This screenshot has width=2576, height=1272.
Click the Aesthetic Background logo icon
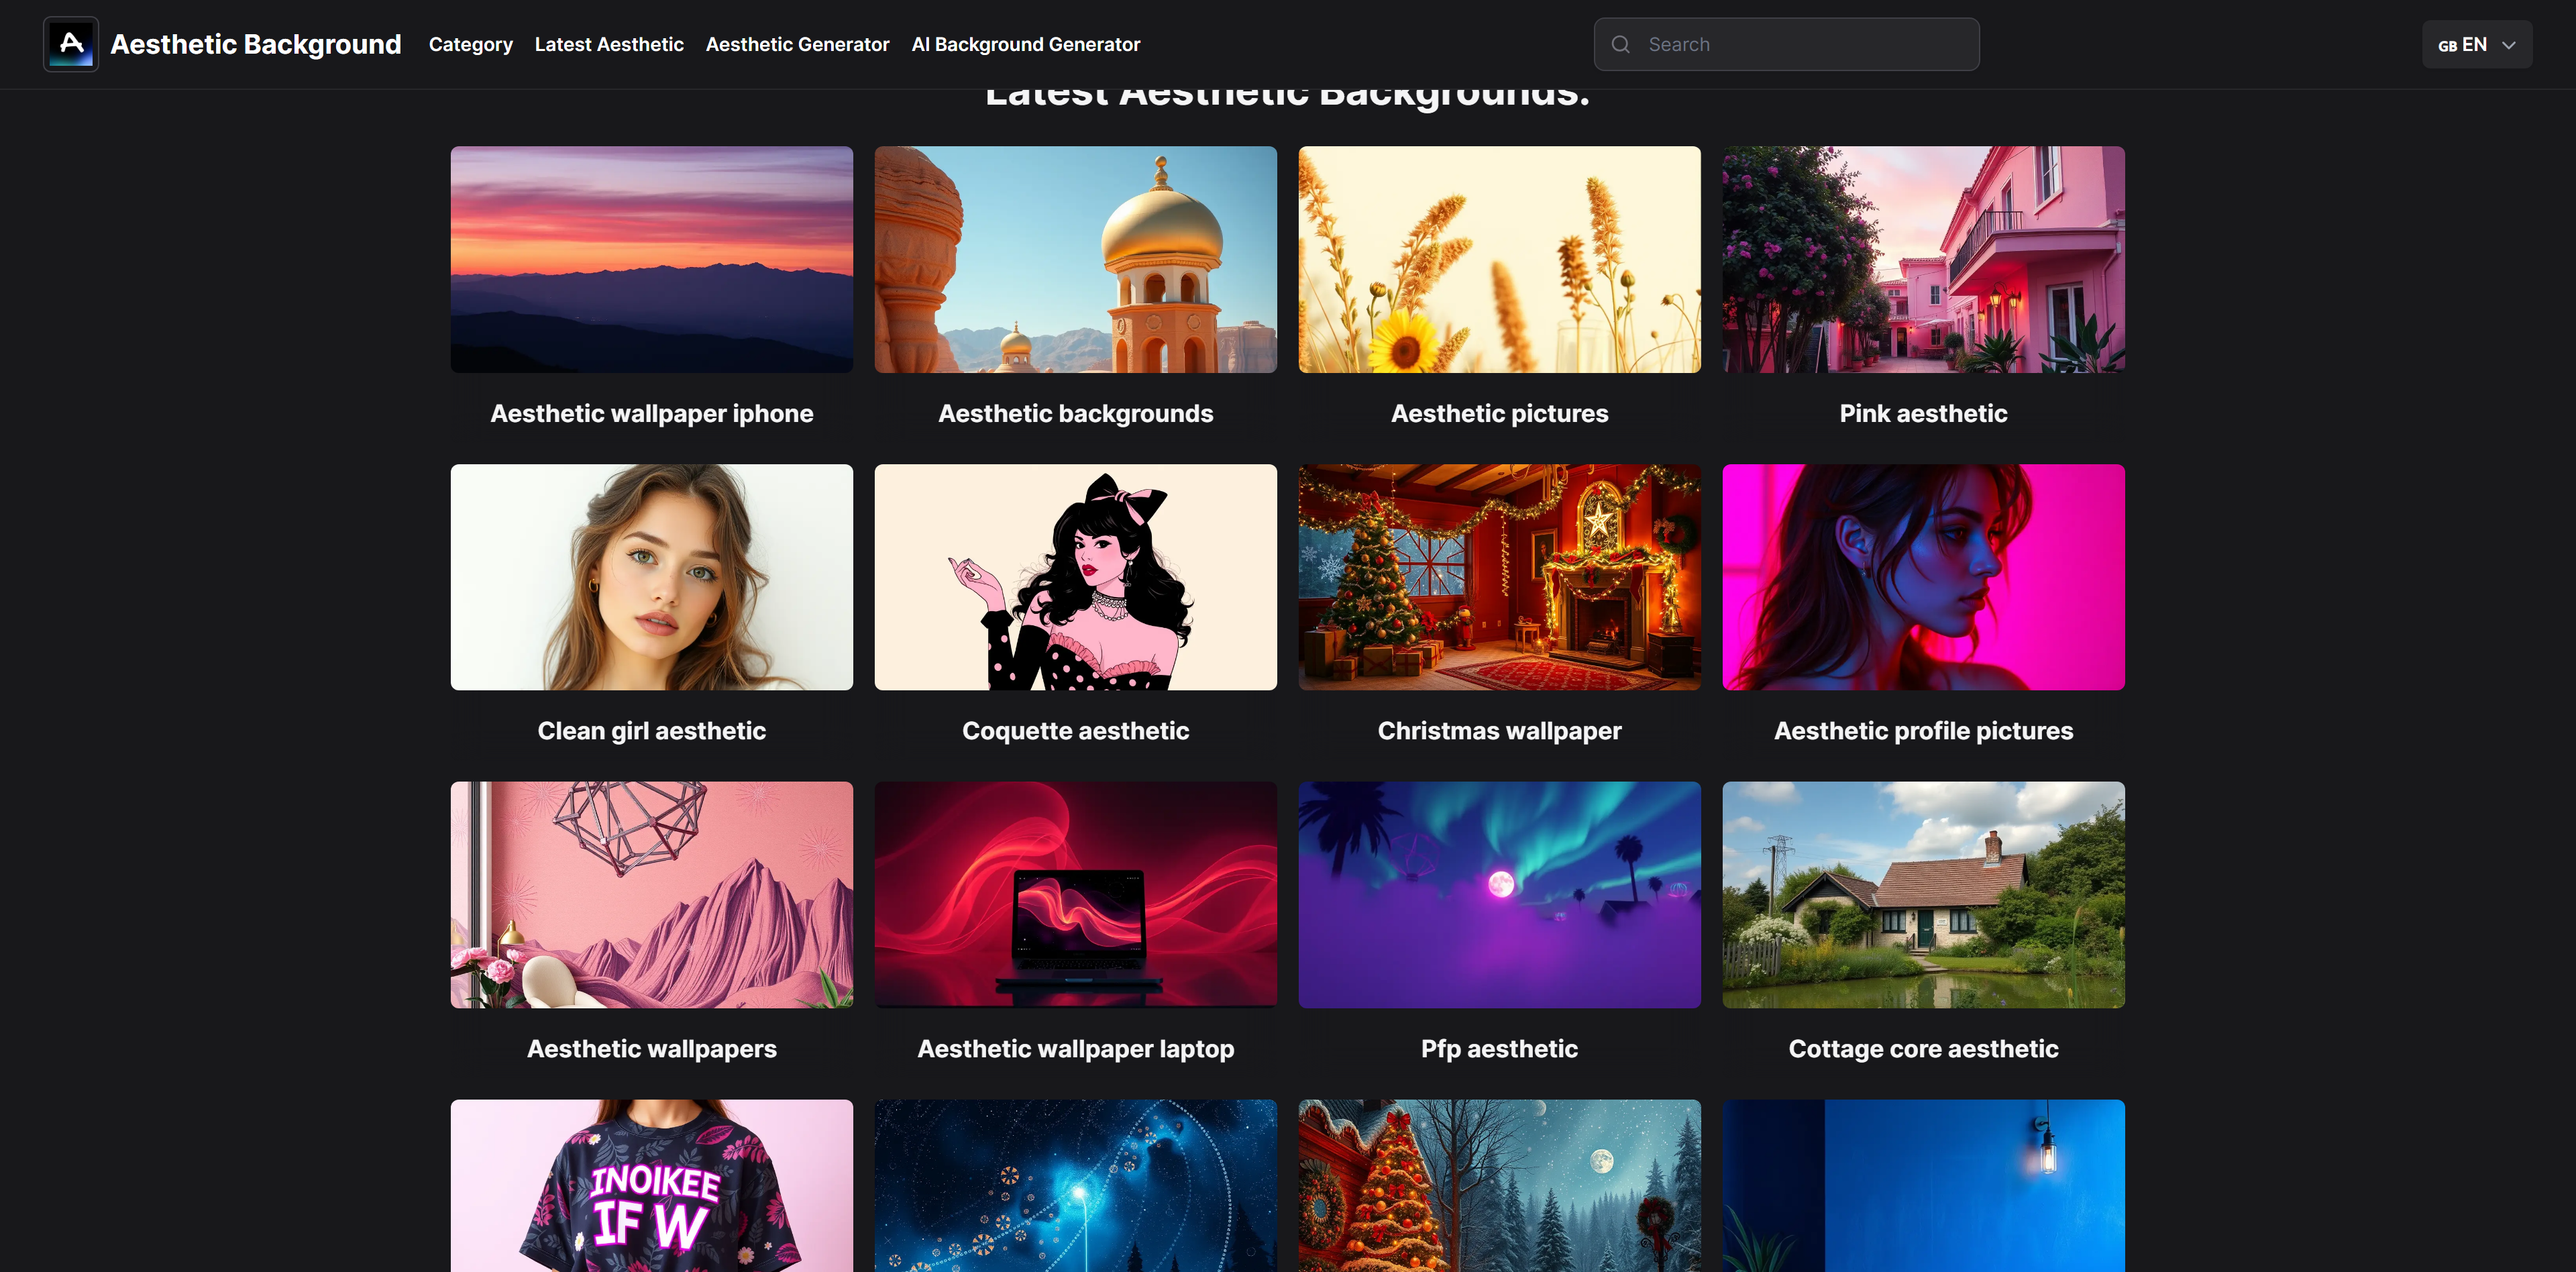click(70, 44)
